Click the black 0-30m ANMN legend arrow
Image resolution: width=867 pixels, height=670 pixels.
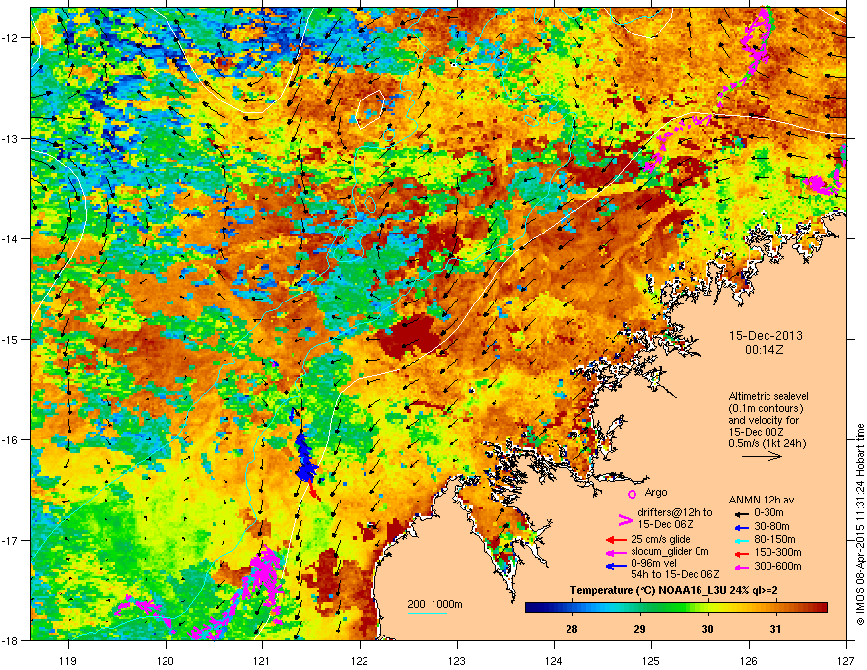coord(742,513)
